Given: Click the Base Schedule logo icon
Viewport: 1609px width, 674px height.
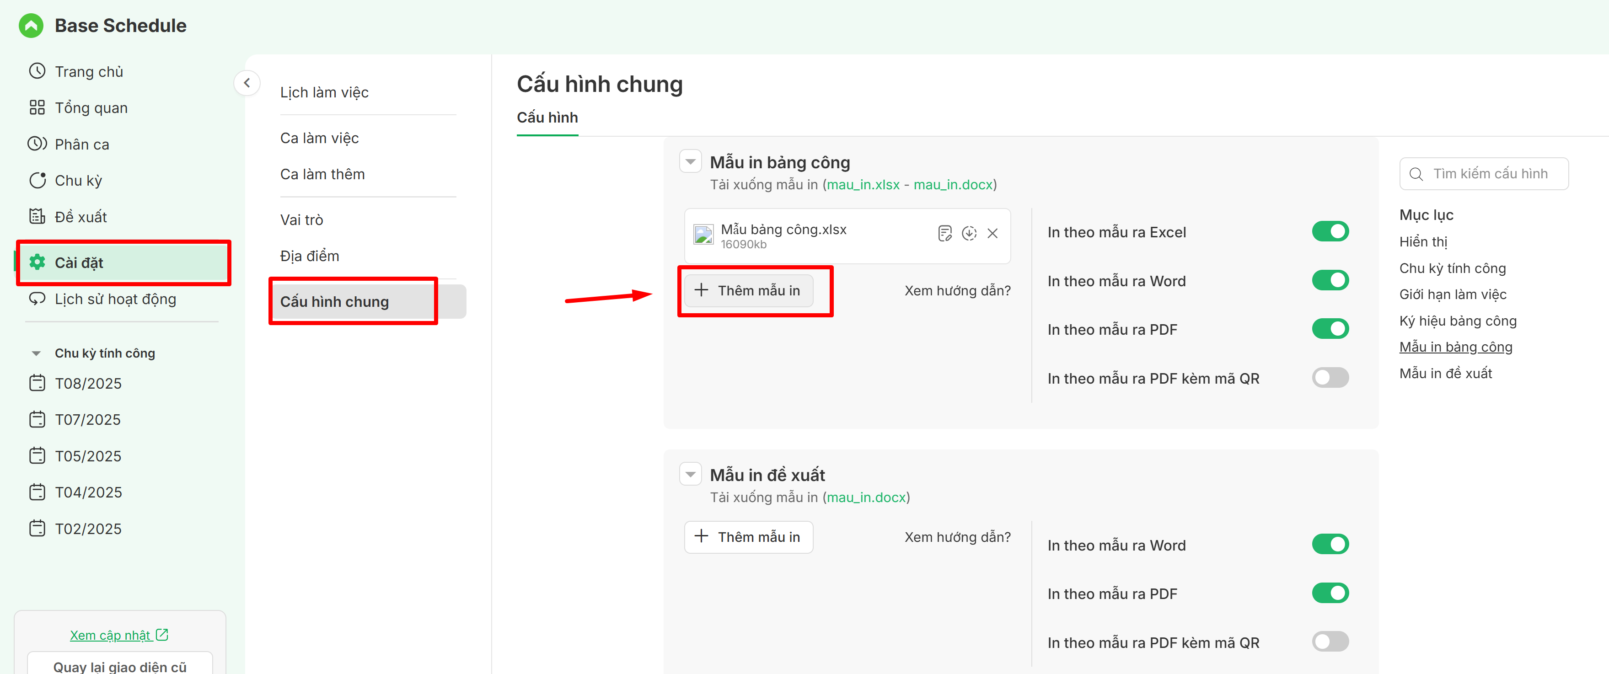Looking at the screenshot, I should 31,26.
